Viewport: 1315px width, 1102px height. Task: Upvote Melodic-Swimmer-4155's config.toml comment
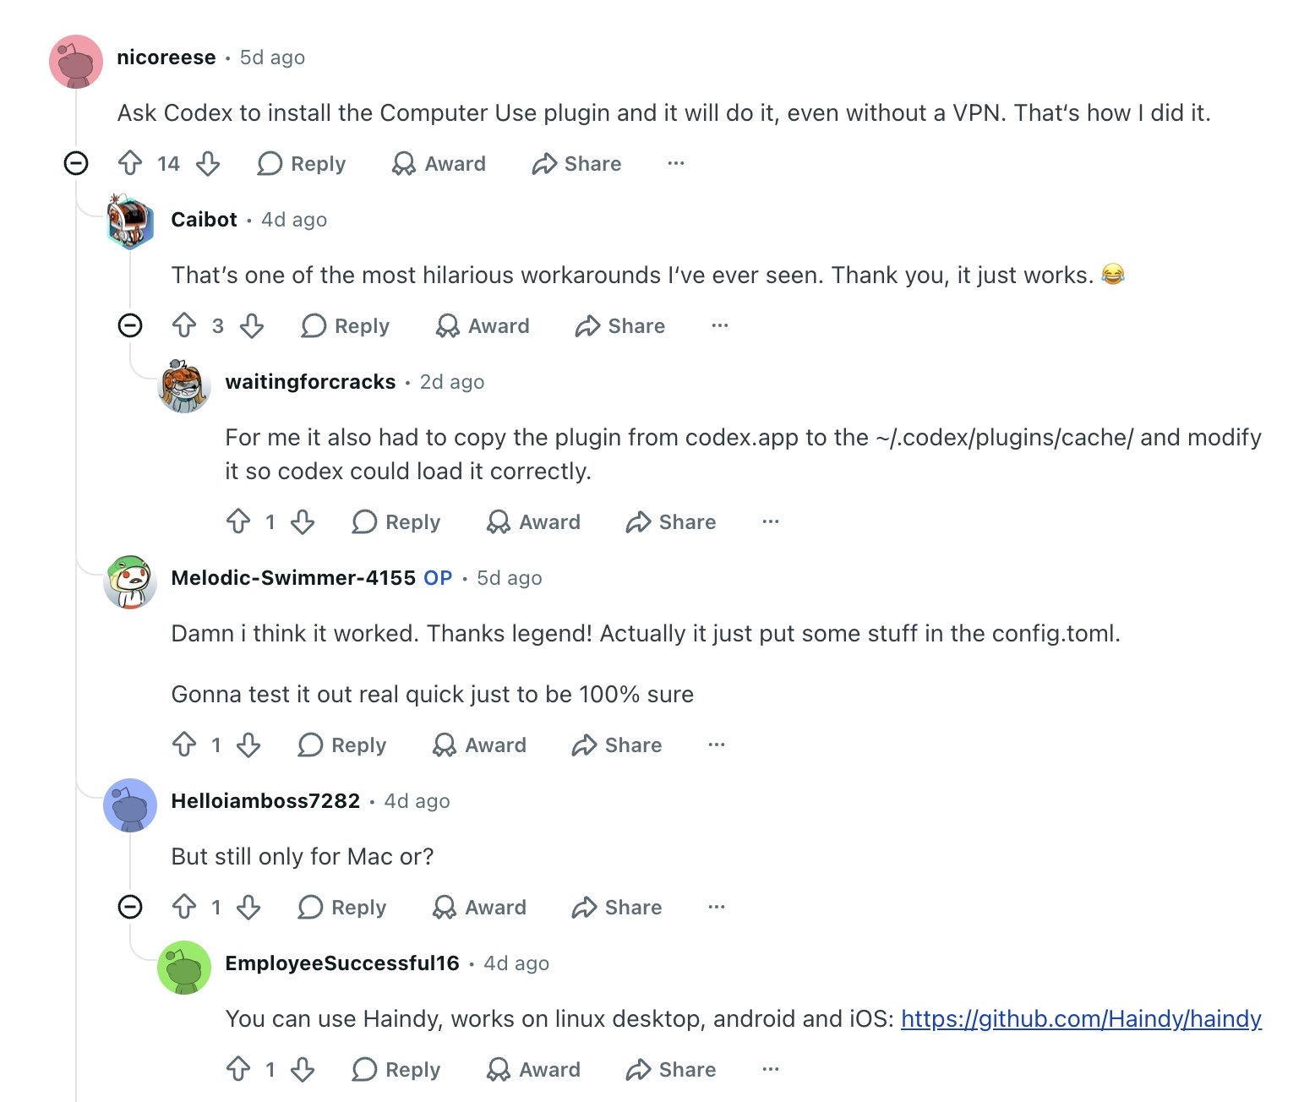(x=184, y=745)
